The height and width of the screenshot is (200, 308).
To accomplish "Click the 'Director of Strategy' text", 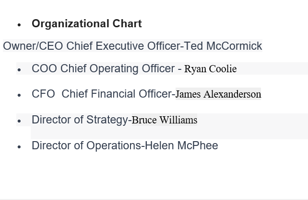I will 80,120.
